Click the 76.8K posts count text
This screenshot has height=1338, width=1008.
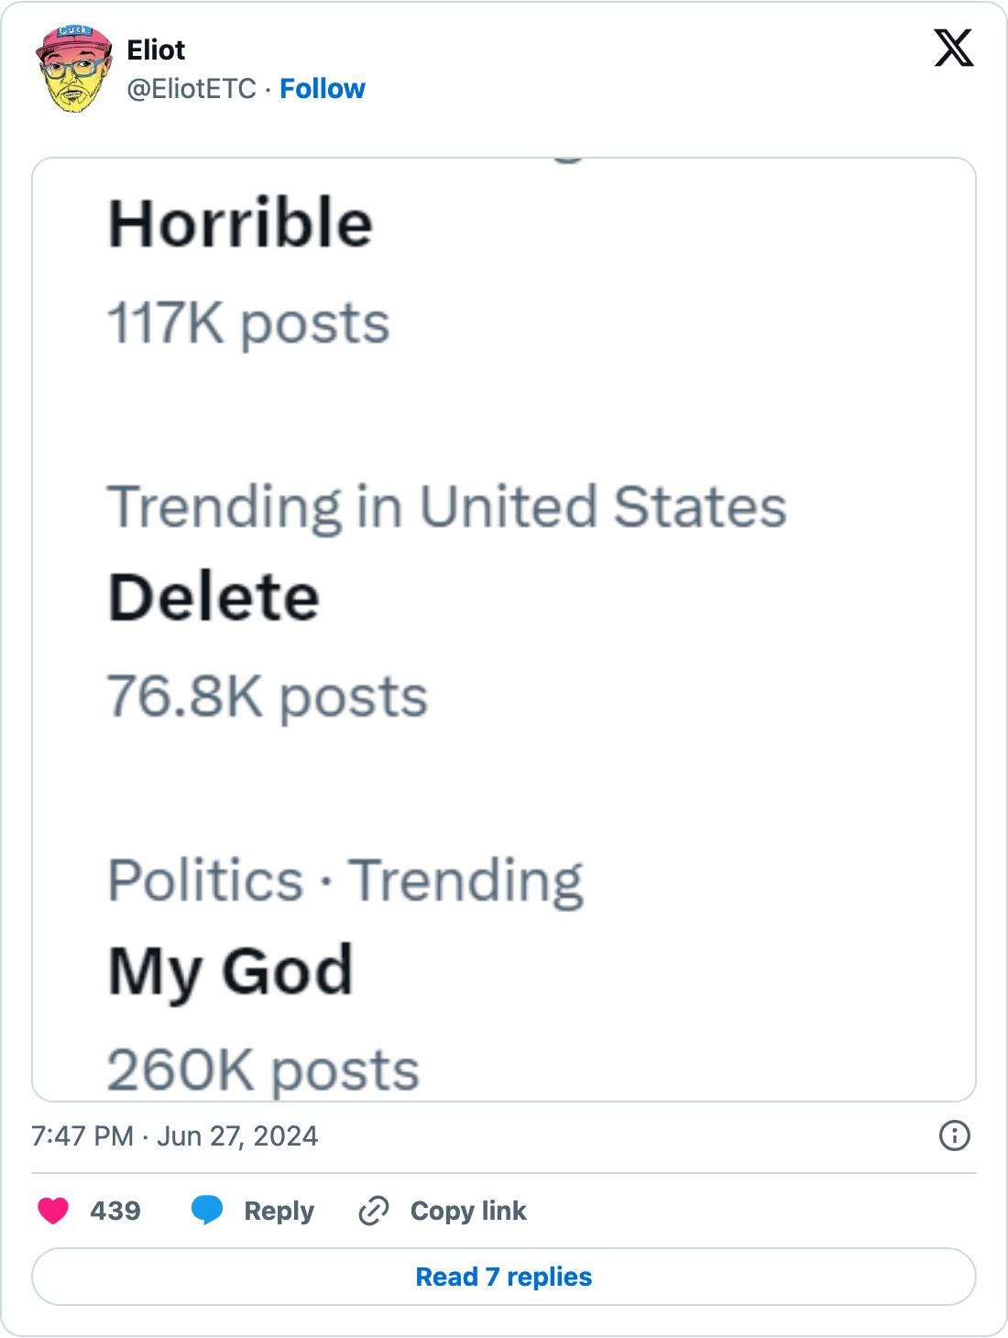point(268,696)
